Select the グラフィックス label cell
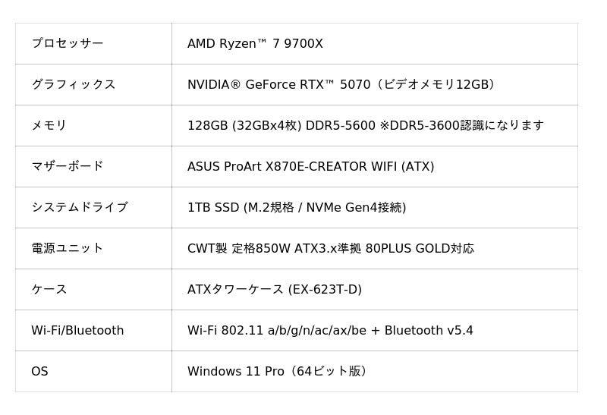This screenshot has height=415, width=607. click(x=73, y=84)
